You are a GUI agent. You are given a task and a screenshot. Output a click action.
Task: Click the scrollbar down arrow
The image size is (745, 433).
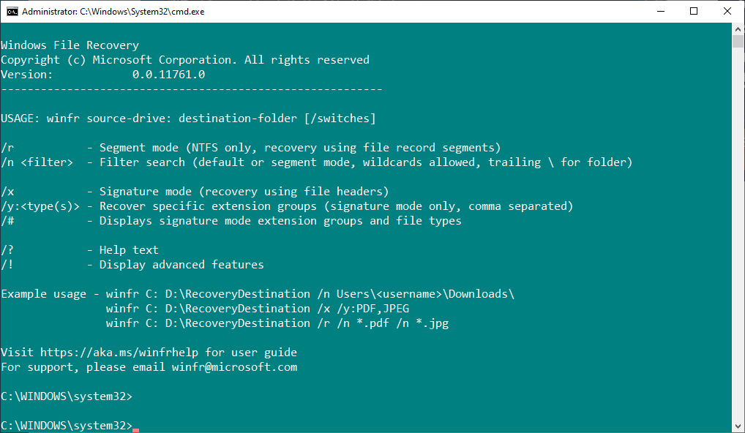pos(738,426)
